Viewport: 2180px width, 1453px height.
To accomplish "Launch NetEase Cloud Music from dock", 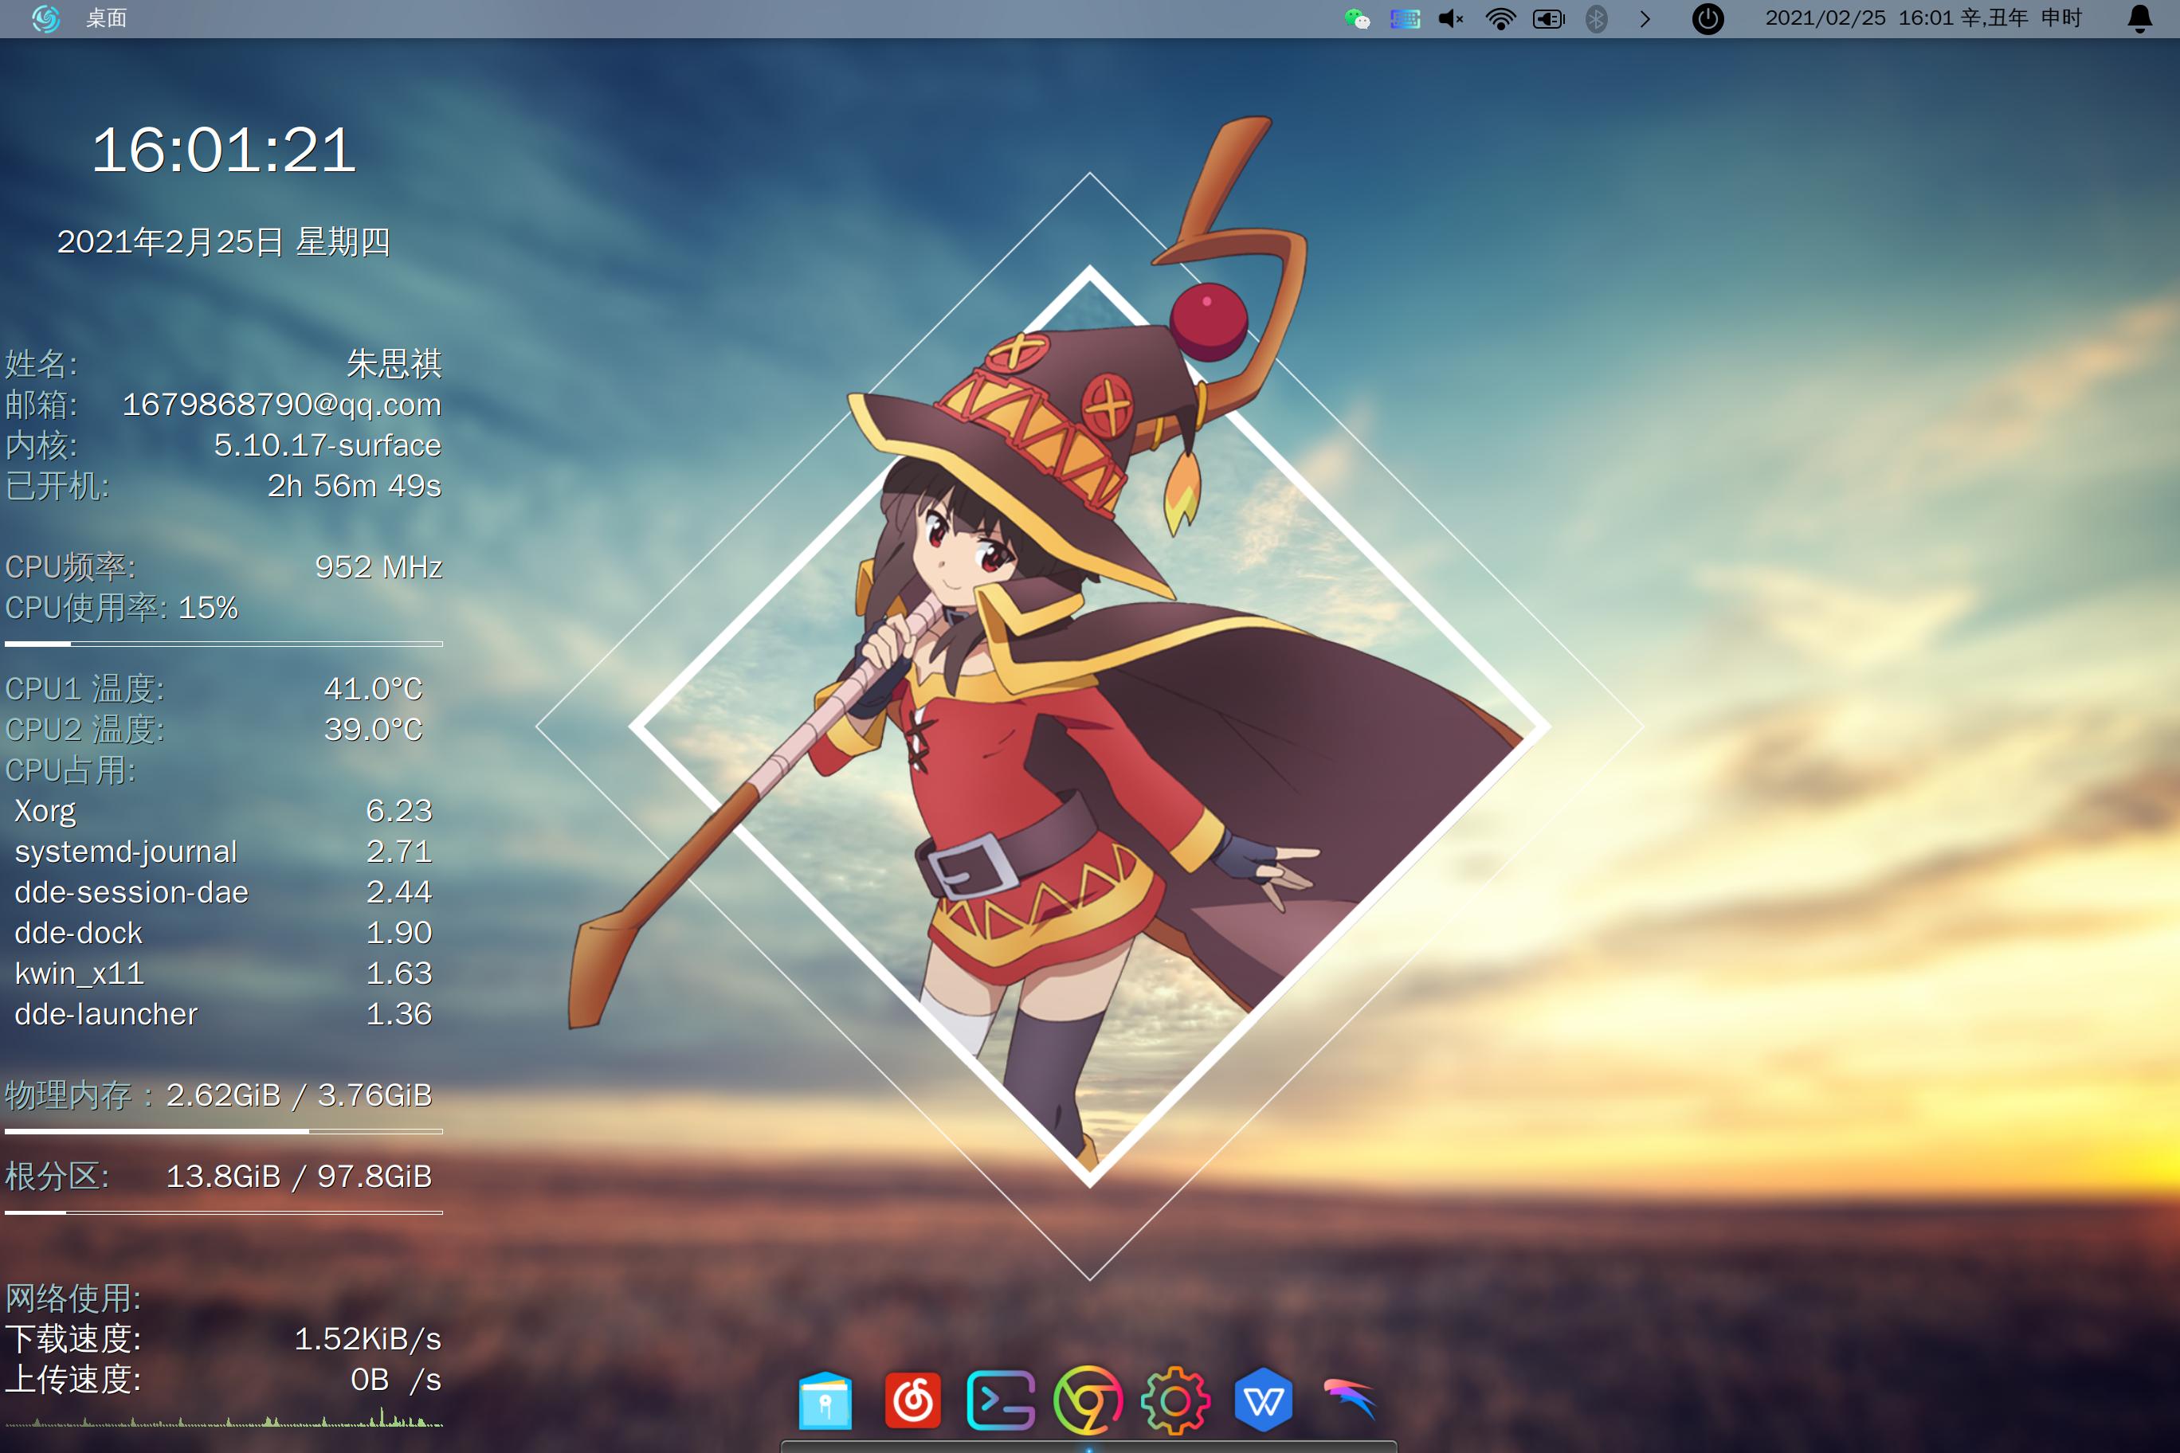I will point(912,1400).
